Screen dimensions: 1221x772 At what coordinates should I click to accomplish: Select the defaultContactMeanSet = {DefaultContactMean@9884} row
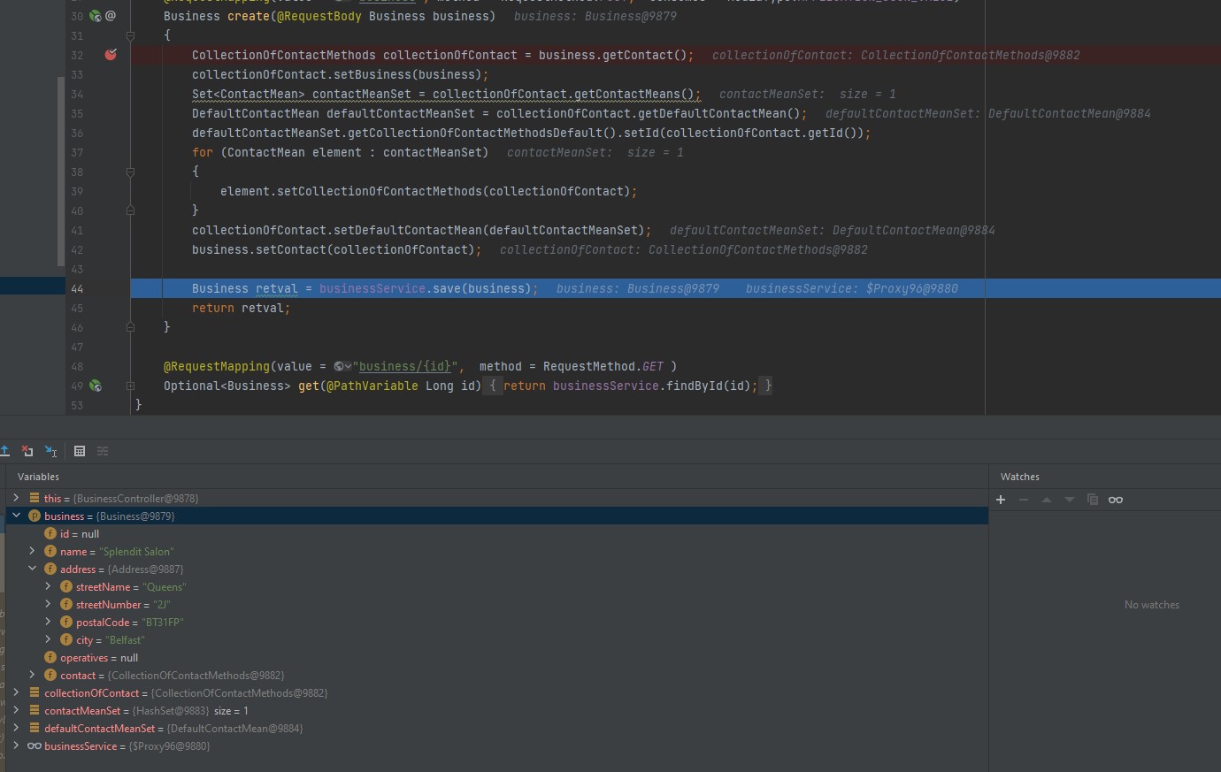[495, 729]
